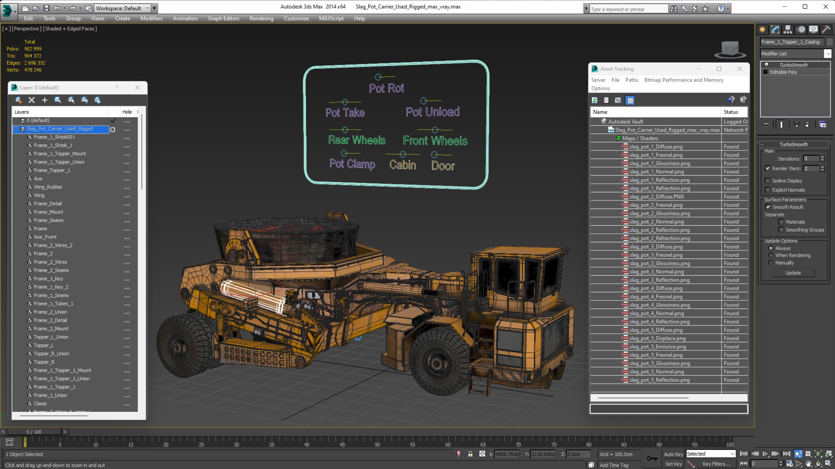Click the Auto Key button

click(x=673, y=454)
